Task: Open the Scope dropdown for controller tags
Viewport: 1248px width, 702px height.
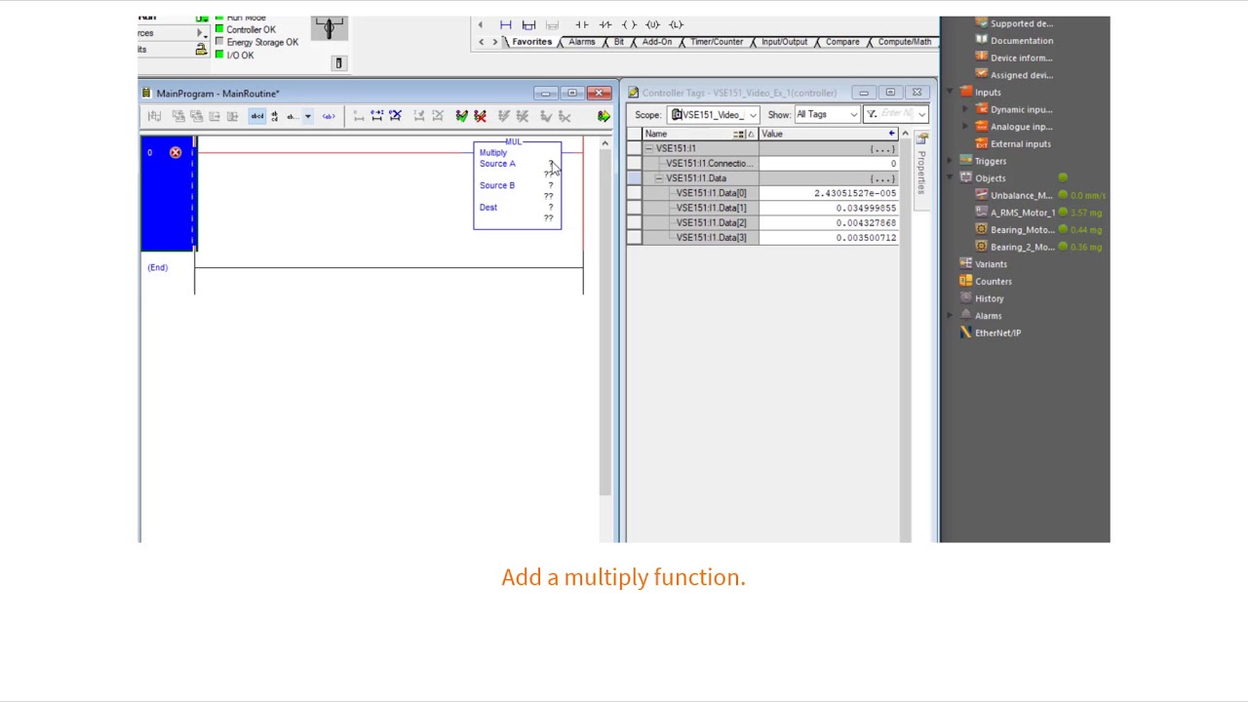Action: coord(714,115)
